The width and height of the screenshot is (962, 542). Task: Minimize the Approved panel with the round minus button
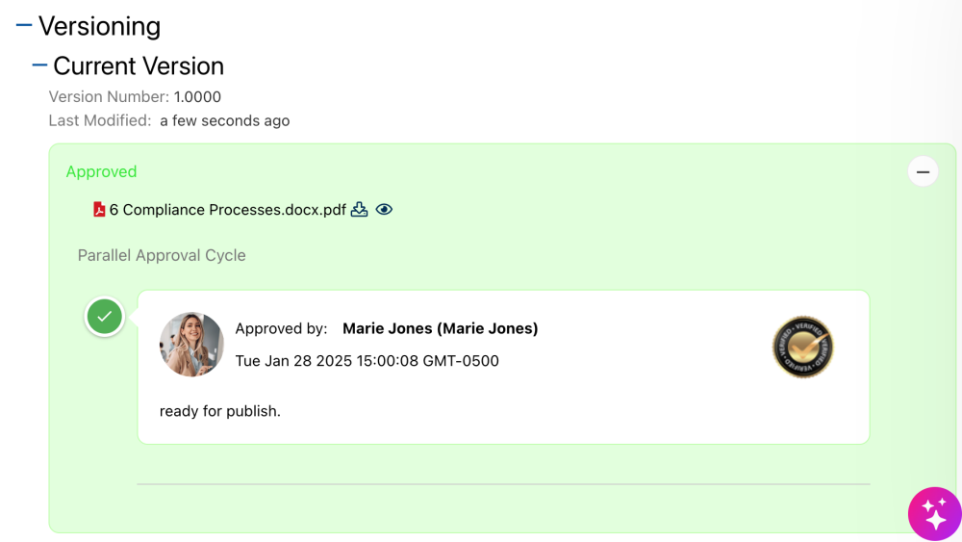click(x=923, y=172)
